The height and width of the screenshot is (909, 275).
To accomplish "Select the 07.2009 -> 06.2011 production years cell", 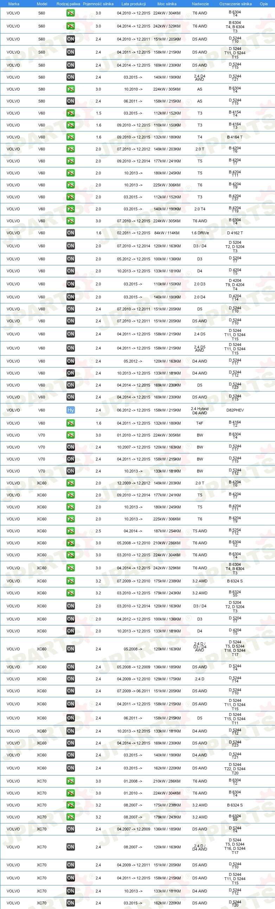I will click(133, 691).
